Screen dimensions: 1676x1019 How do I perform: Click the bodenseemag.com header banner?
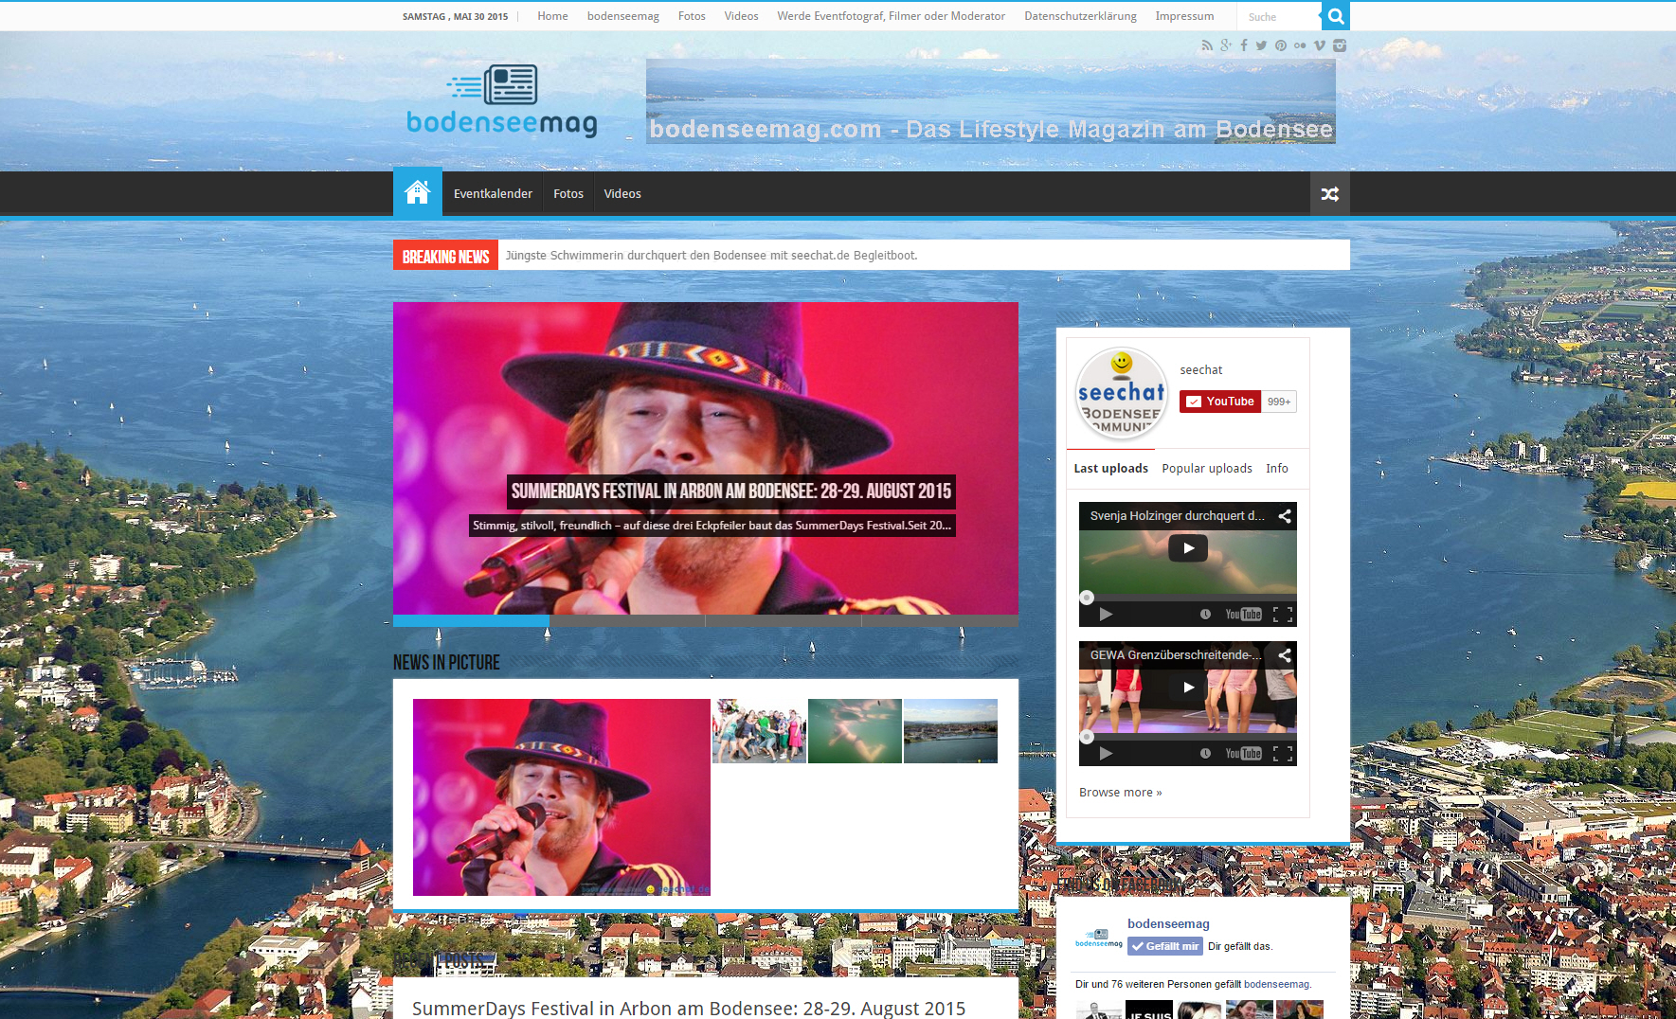pyautogui.click(x=991, y=101)
